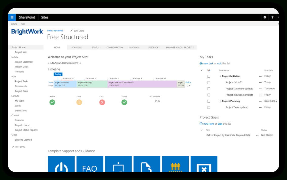Click the new item link in Project Goals
287x180 pixels.
[x=209, y=124]
